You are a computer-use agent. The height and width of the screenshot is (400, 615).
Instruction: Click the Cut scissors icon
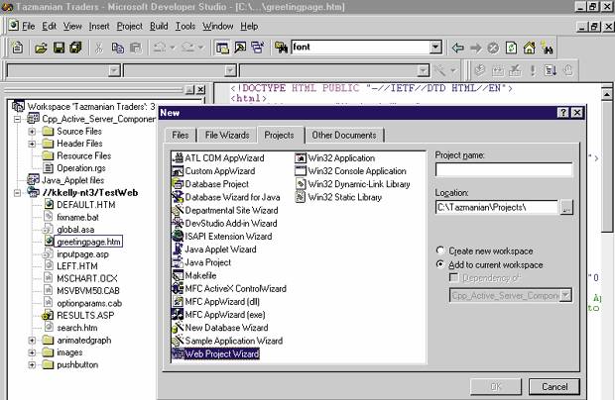(x=99, y=48)
